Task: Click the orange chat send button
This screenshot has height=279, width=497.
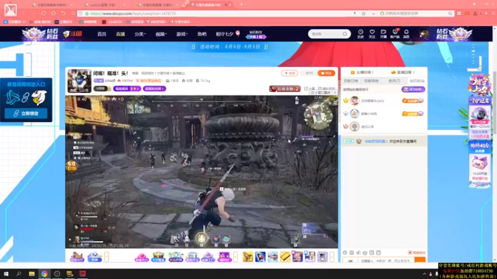Action: (420, 260)
